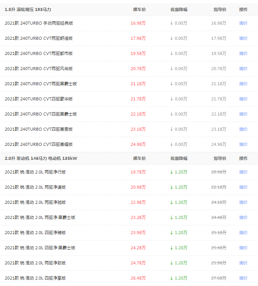Viewport: 258px width, 286px height.
Task: Click 询价 for the 24.78万 hybrid trim
Action: click(243, 263)
